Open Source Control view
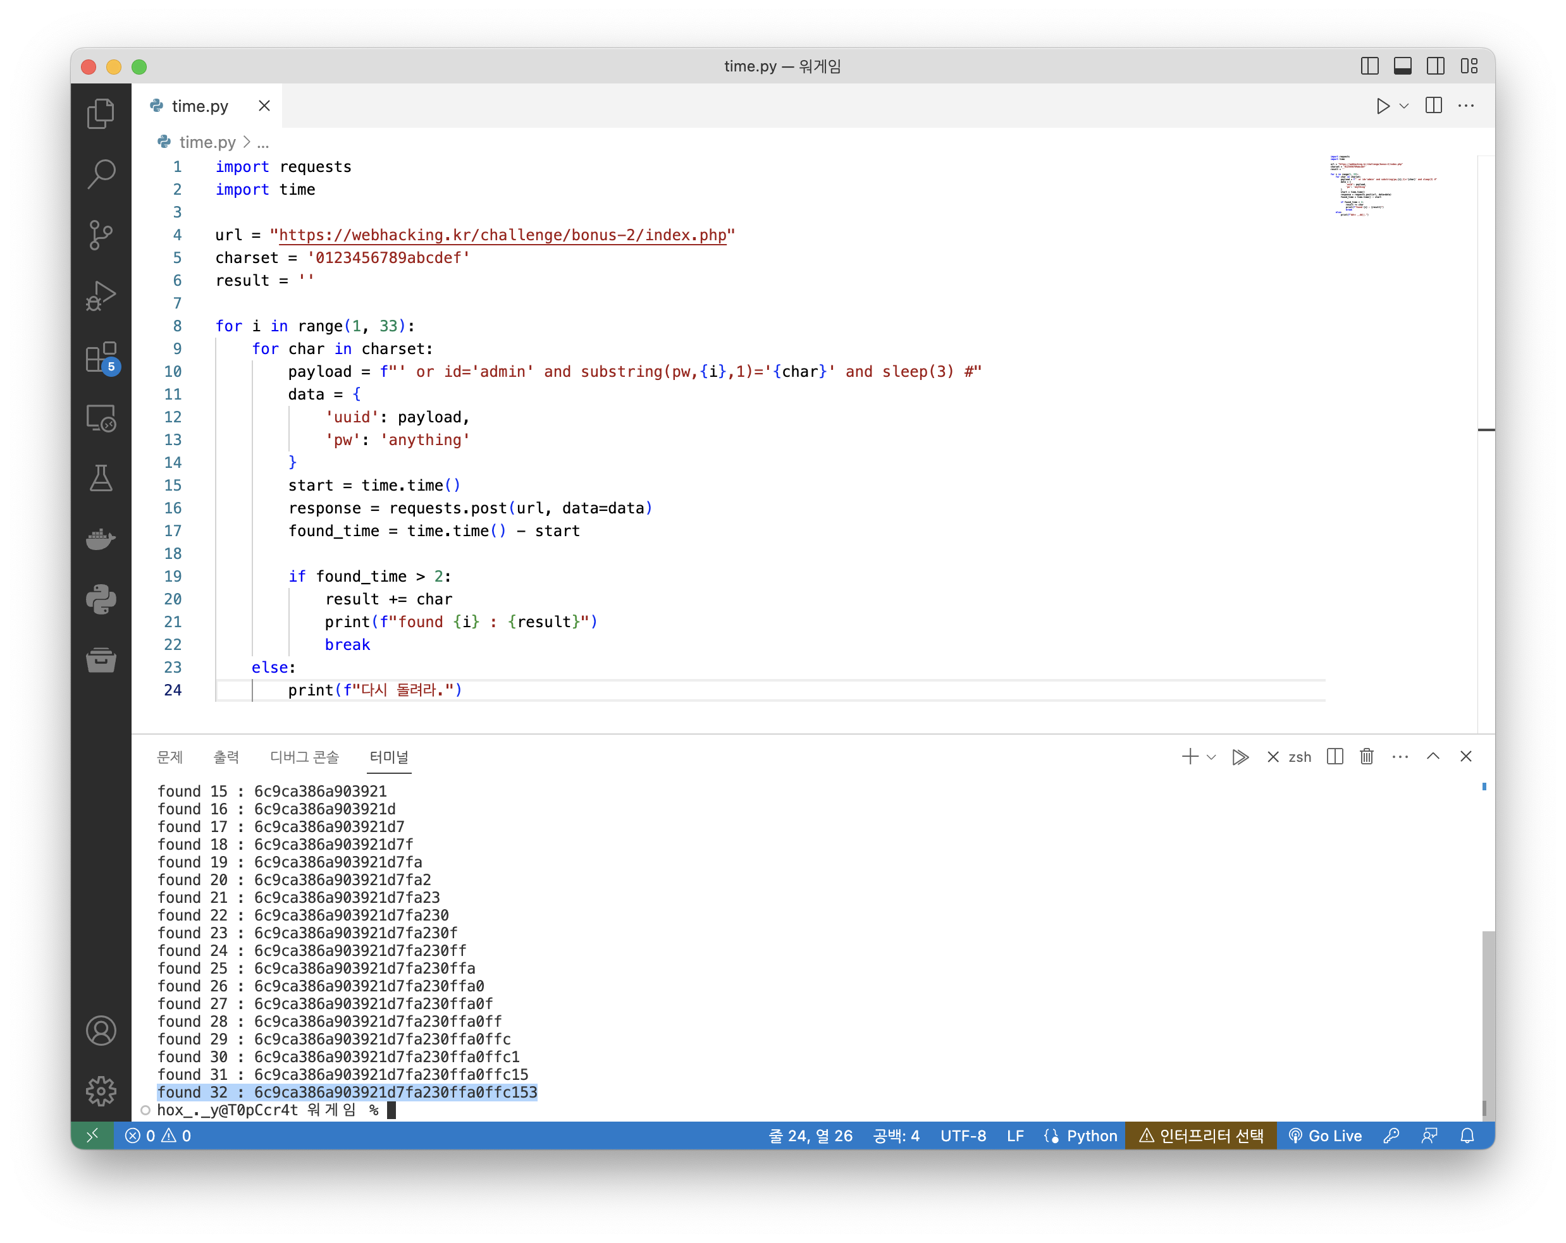Image resolution: width=1566 pixels, height=1243 pixels. [x=101, y=235]
